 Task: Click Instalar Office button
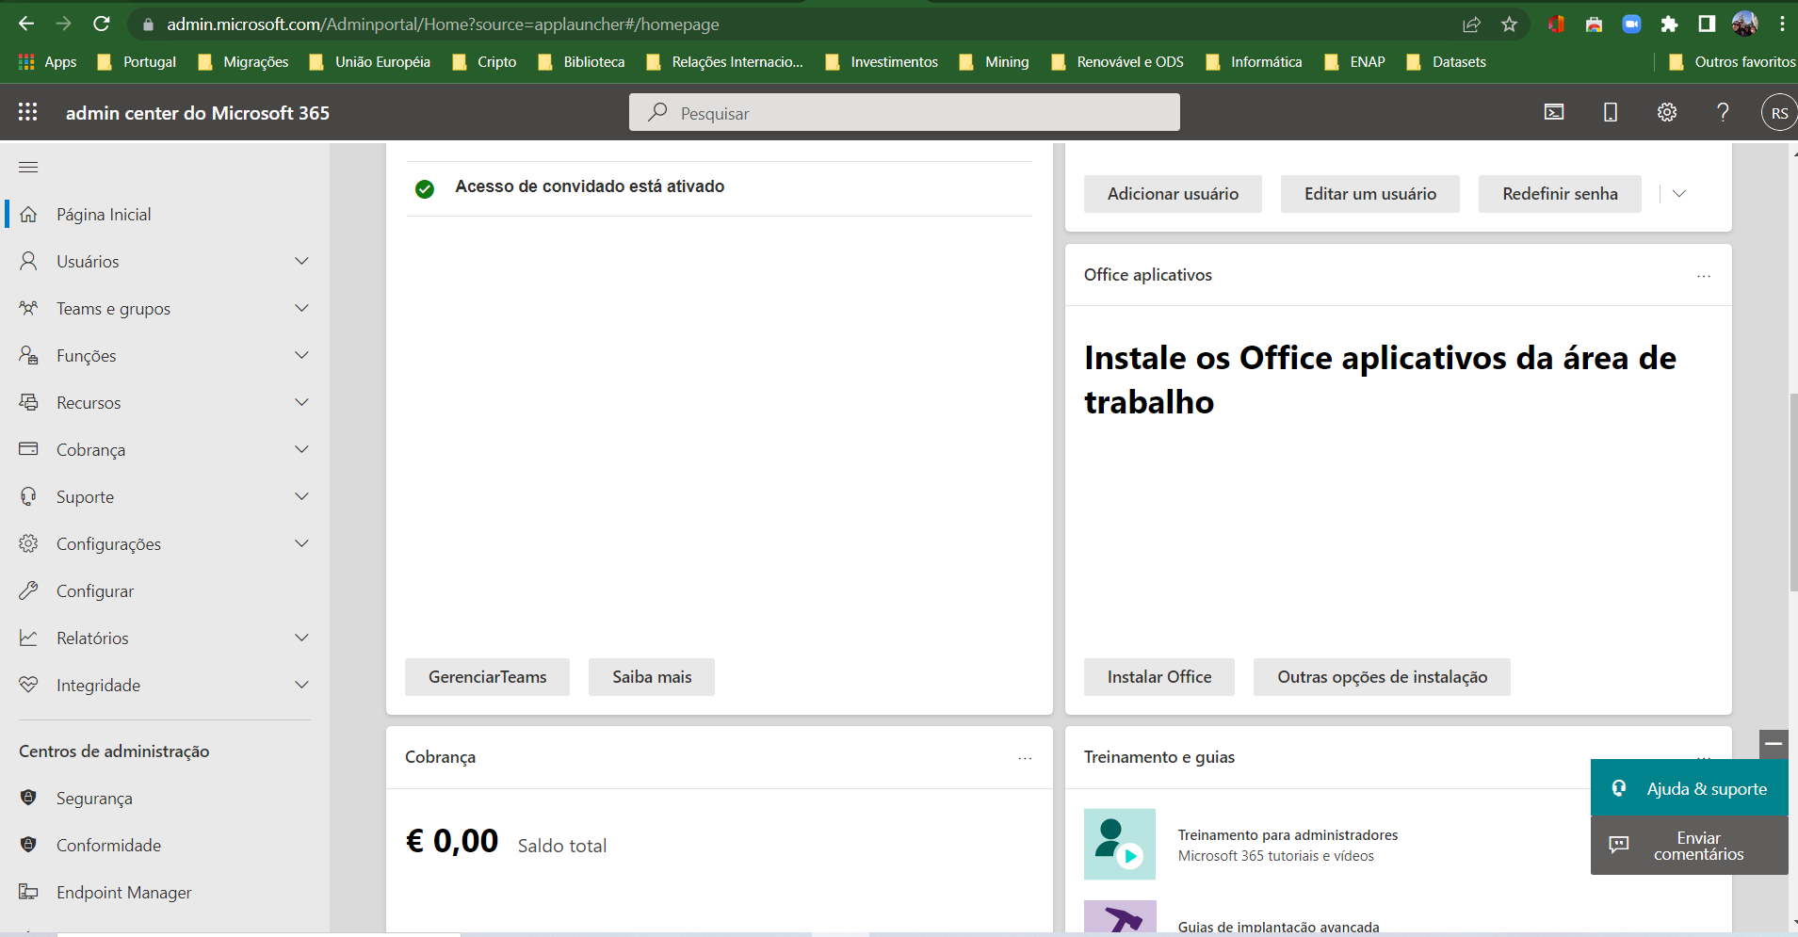(x=1159, y=677)
